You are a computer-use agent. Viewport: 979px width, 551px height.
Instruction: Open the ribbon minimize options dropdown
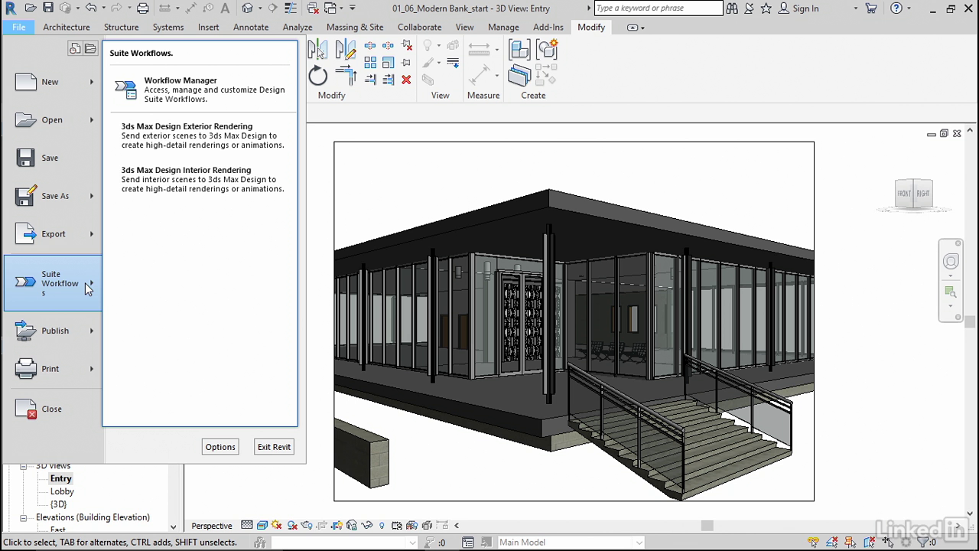[642, 28]
